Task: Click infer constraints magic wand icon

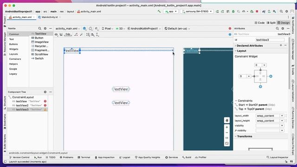Action: point(82,34)
